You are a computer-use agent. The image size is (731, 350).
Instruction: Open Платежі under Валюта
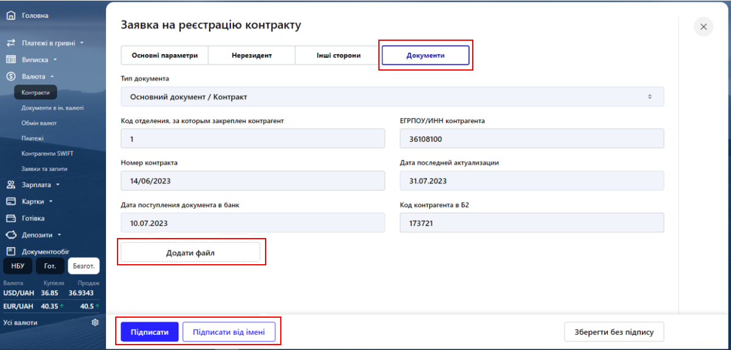point(32,138)
